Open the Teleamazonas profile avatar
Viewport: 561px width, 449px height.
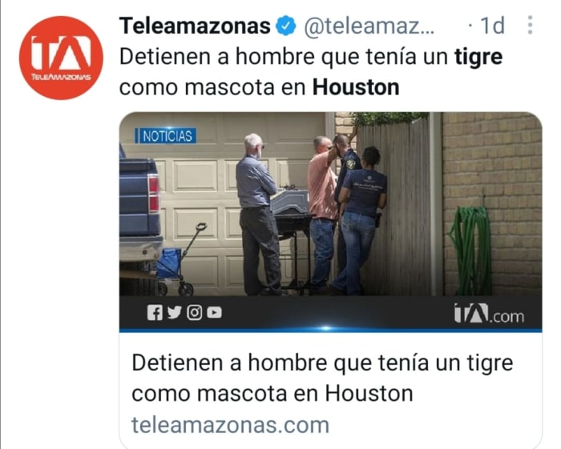(61, 58)
